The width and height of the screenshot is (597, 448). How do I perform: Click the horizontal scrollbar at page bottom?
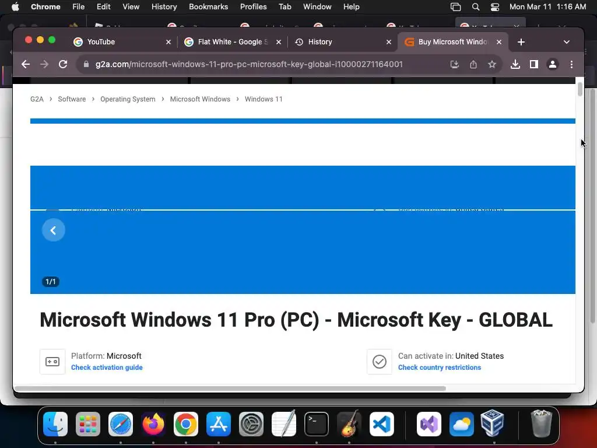coord(230,388)
